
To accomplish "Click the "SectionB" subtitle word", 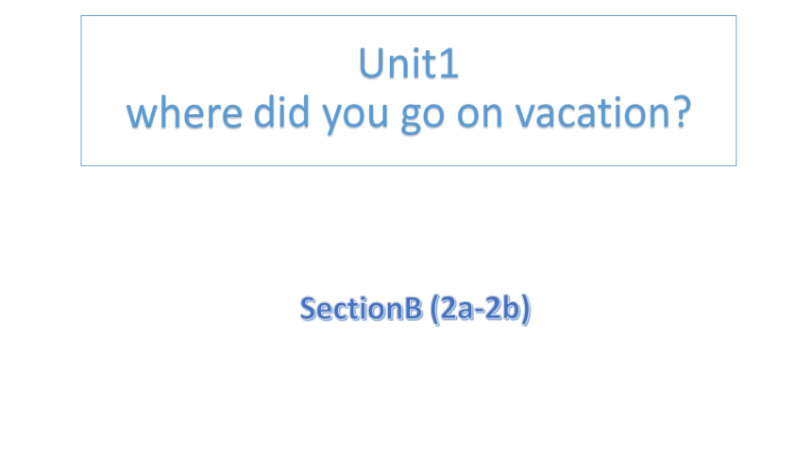I will click(362, 309).
